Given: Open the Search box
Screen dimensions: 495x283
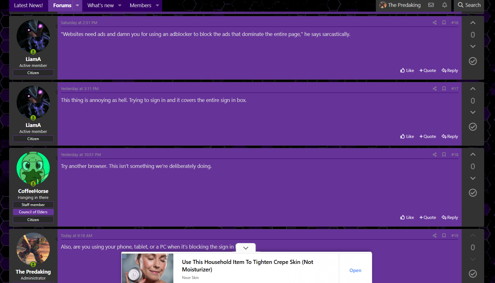Looking at the screenshot, I should (x=469, y=5).
